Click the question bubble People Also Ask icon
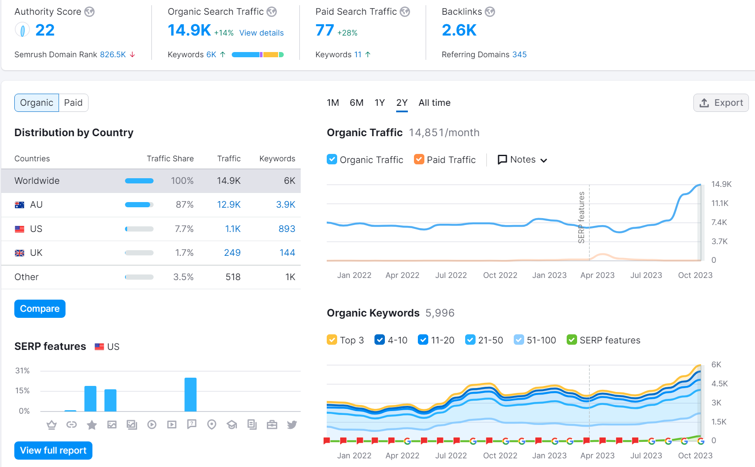 [192, 425]
